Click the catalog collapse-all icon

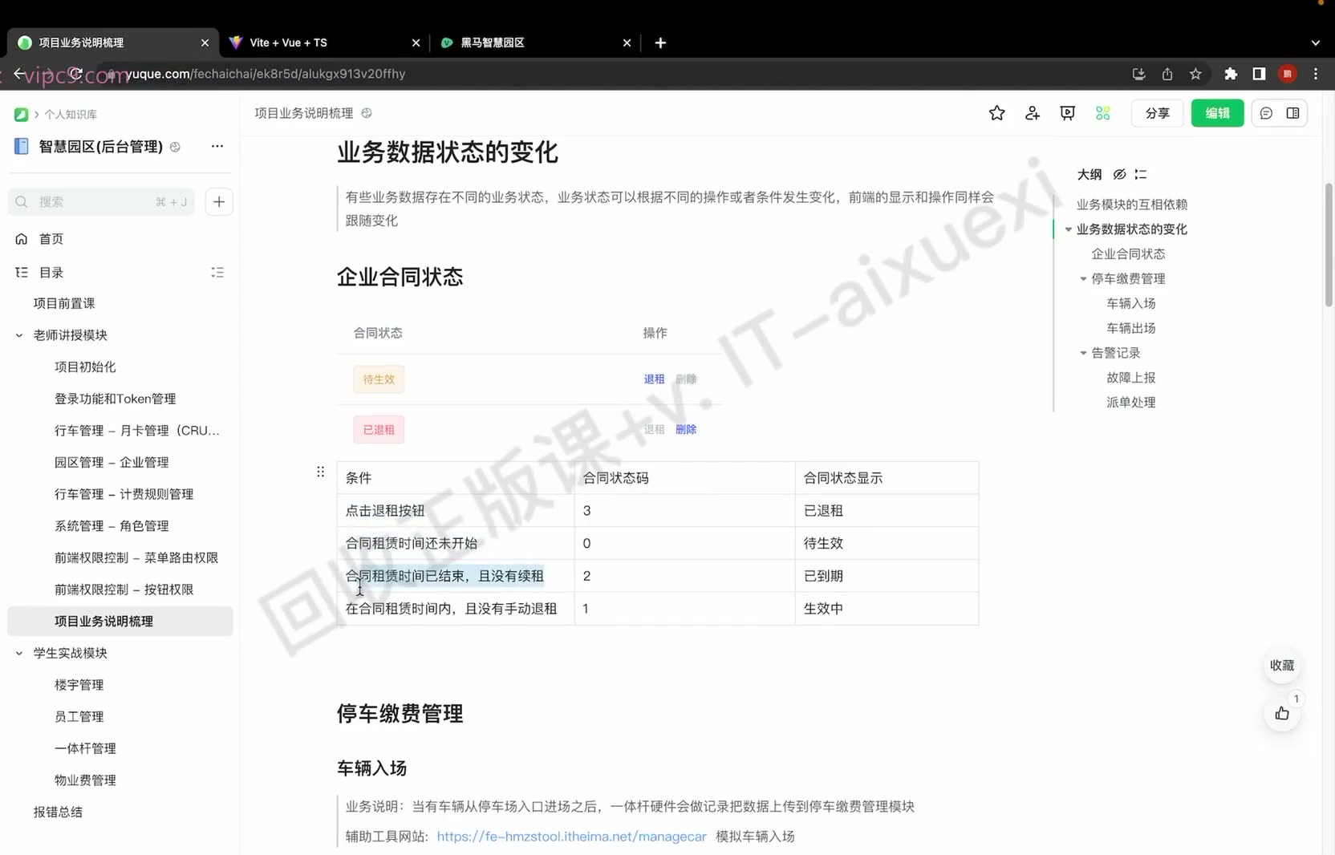217,273
